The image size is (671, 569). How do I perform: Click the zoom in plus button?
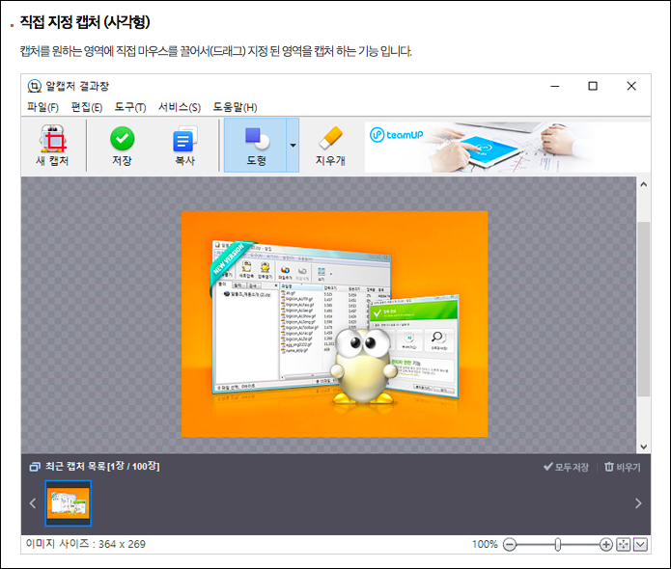point(605,545)
